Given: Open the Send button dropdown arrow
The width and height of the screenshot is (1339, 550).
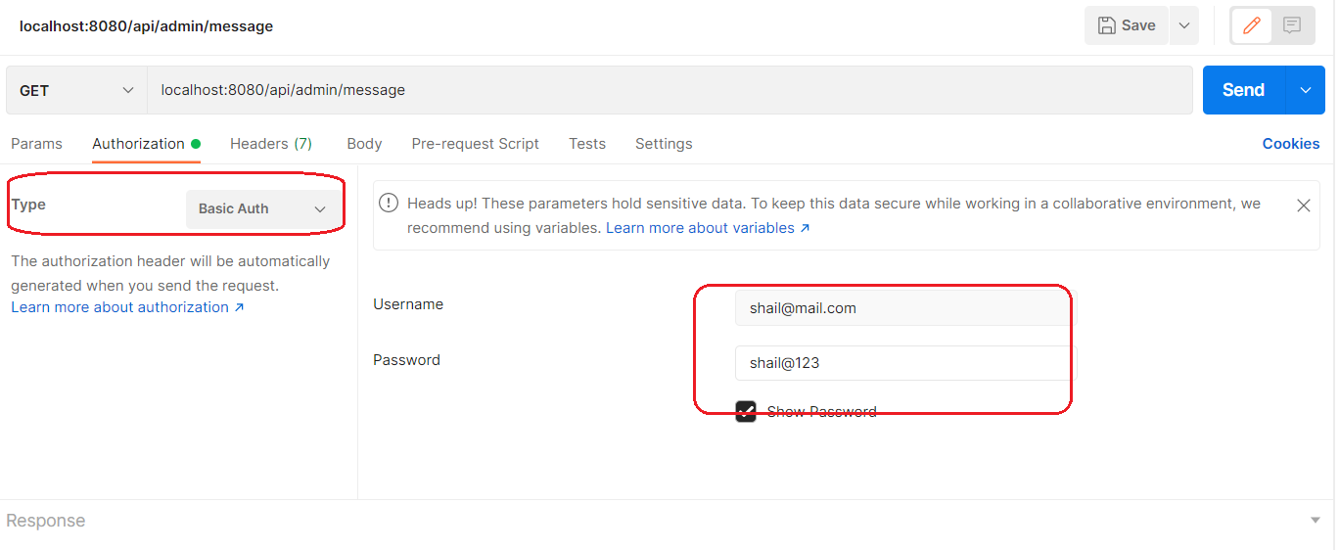Looking at the screenshot, I should pos(1305,90).
